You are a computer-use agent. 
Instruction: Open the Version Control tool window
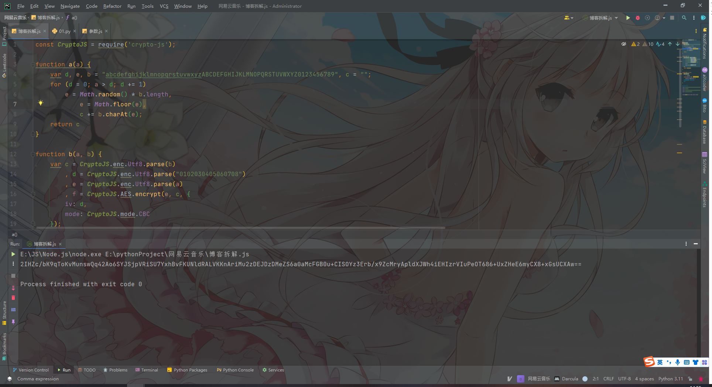coord(31,370)
